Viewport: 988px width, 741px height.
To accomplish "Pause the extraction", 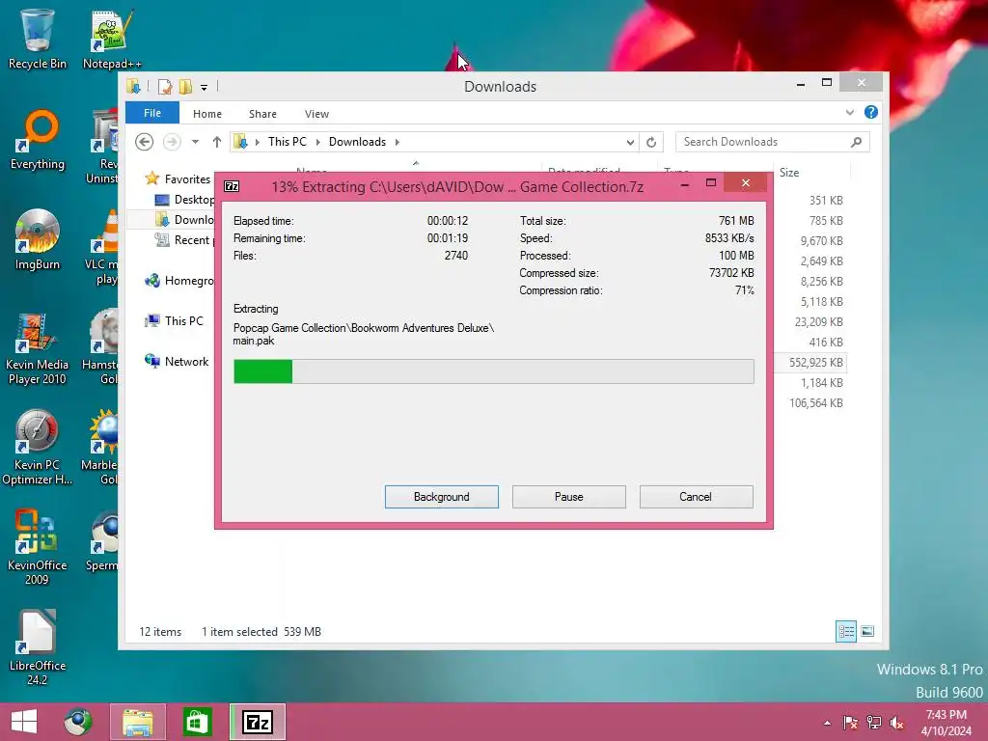I will pos(569,497).
